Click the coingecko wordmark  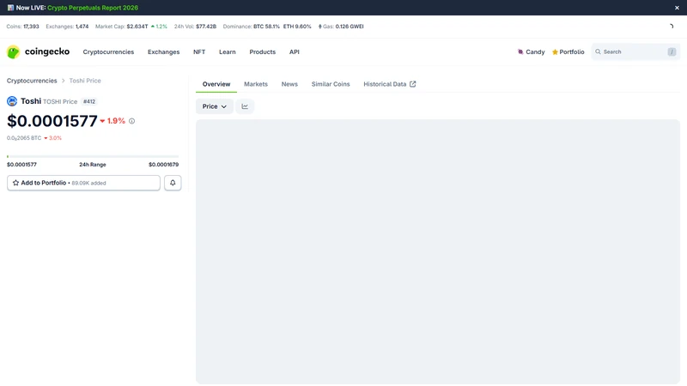47,51
